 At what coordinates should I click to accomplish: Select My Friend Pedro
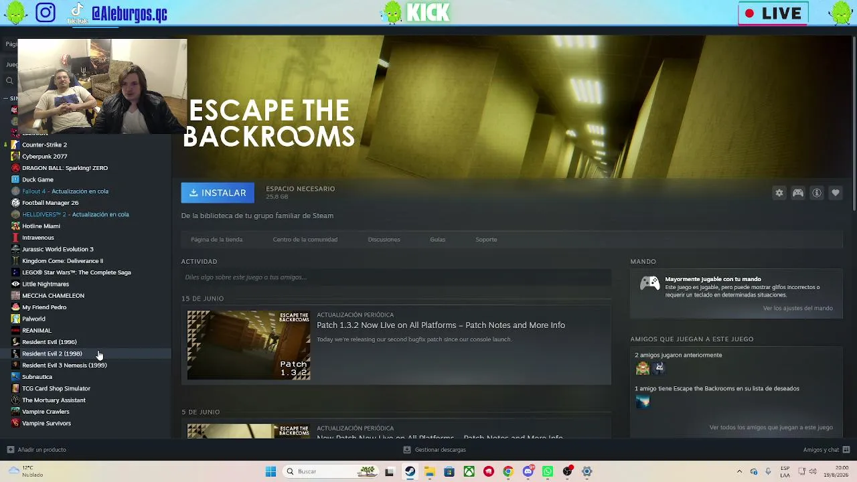coord(44,307)
